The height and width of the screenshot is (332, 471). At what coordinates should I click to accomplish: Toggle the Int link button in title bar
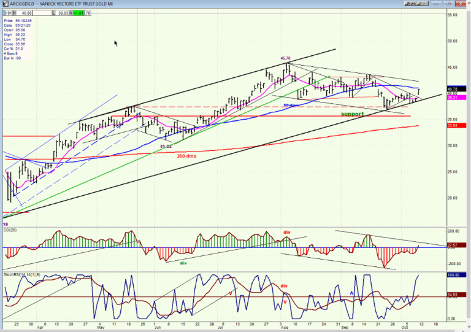(423, 4)
